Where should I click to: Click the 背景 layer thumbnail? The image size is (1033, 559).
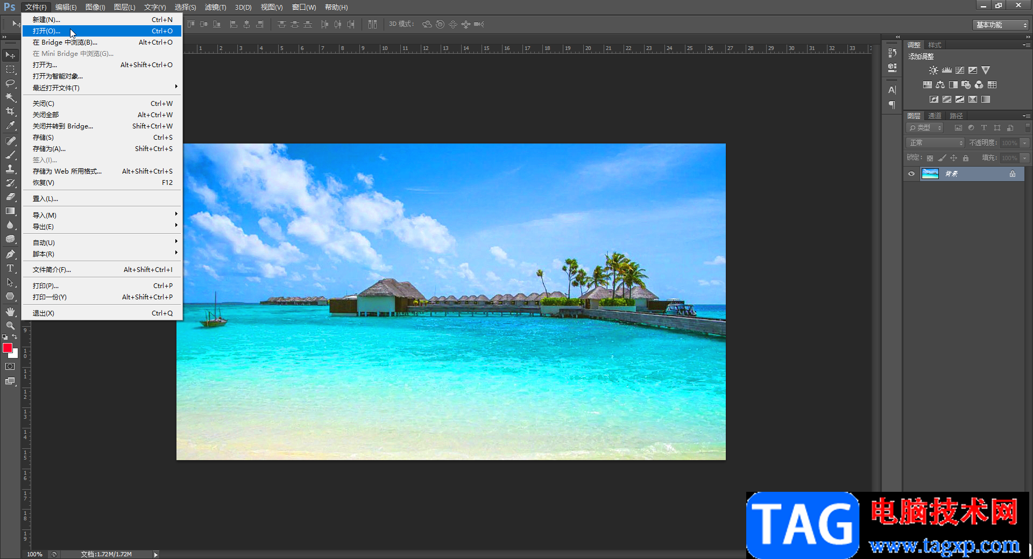click(x=930, y=174)
